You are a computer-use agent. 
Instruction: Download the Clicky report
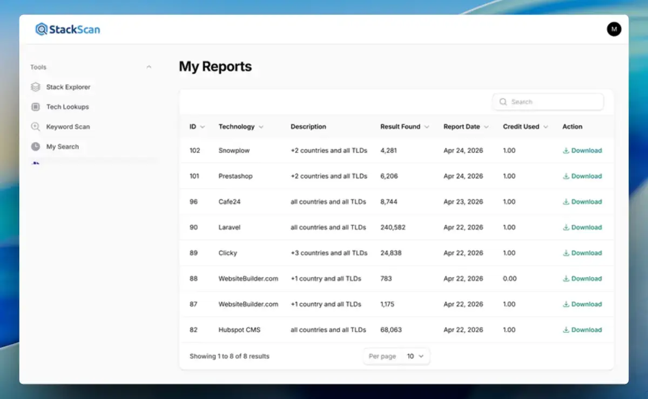[x=582, y=253]
